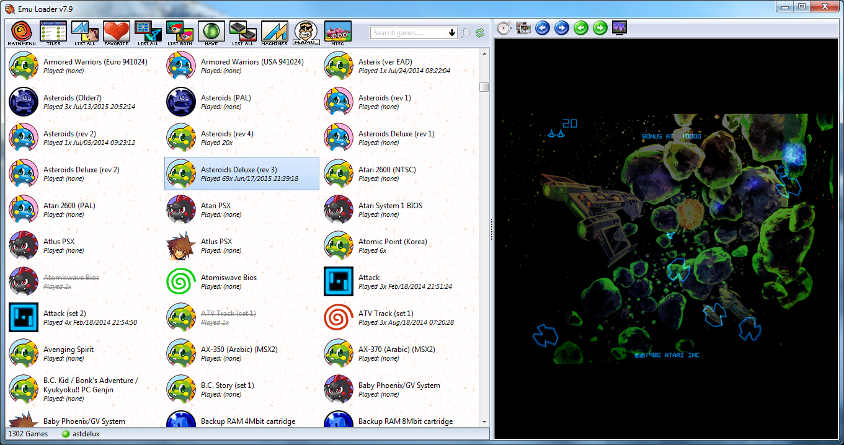
Task: Select AX-350 (Arabic) (MSX2) entry
Action: tap(242, 353)
